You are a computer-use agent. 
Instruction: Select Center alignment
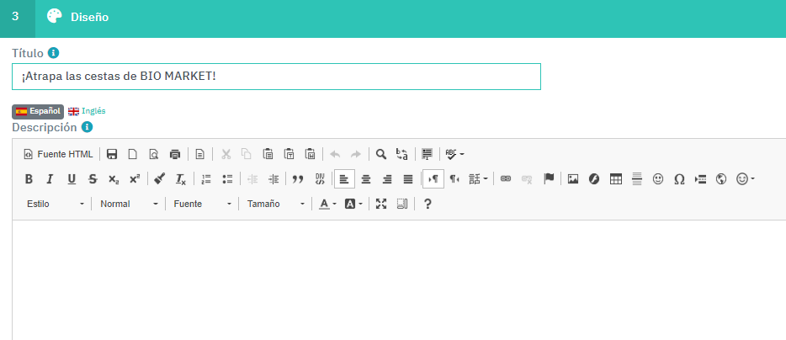pos(366,179)
